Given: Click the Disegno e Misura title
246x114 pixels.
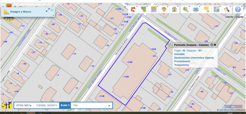Looking at the screenshot, I should click(21, 12).
